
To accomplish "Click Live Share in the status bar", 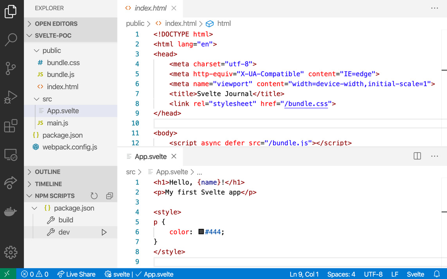I will click(76, 274).
